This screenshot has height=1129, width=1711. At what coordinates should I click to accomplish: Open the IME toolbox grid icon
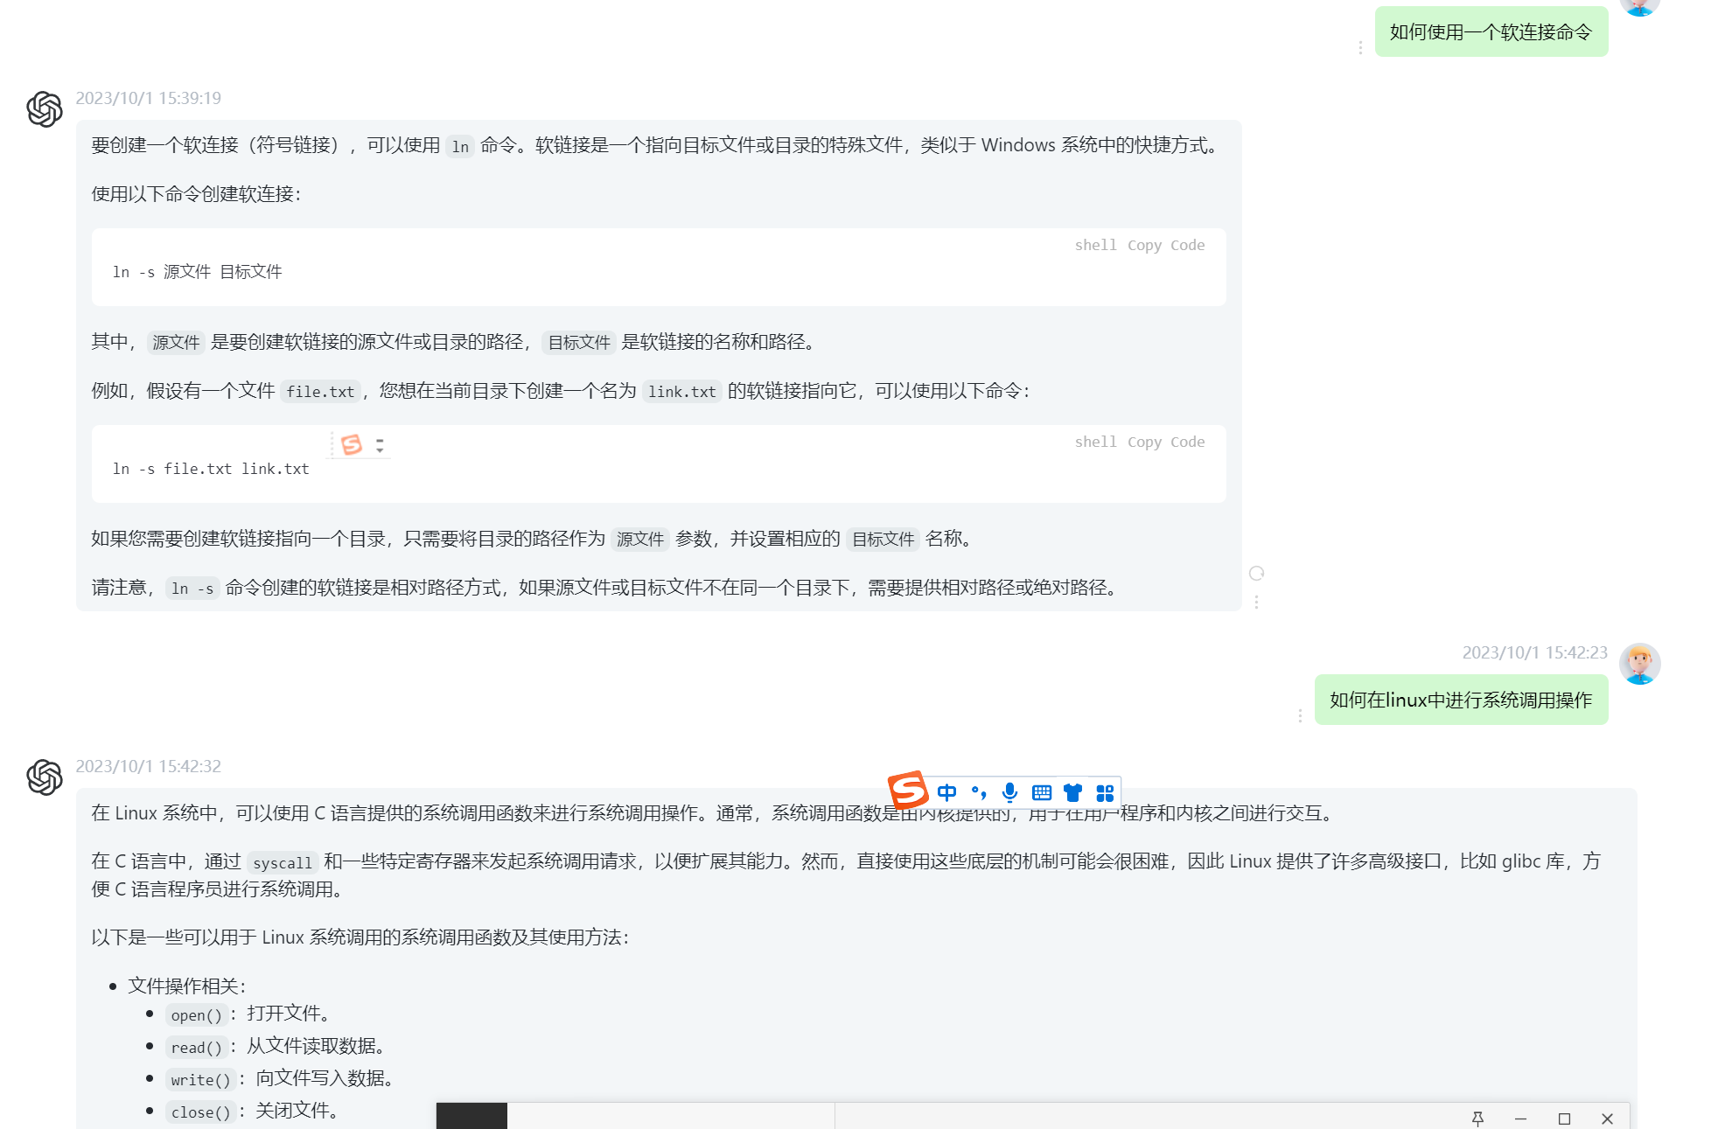(1105, 793)
